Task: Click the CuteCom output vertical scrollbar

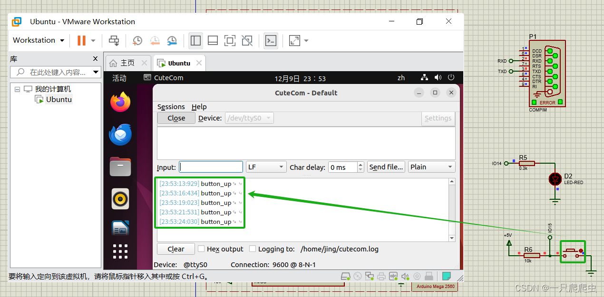Action: point(452,210)
